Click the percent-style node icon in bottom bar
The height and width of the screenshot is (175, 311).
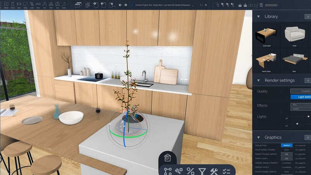tap(190, 171)
